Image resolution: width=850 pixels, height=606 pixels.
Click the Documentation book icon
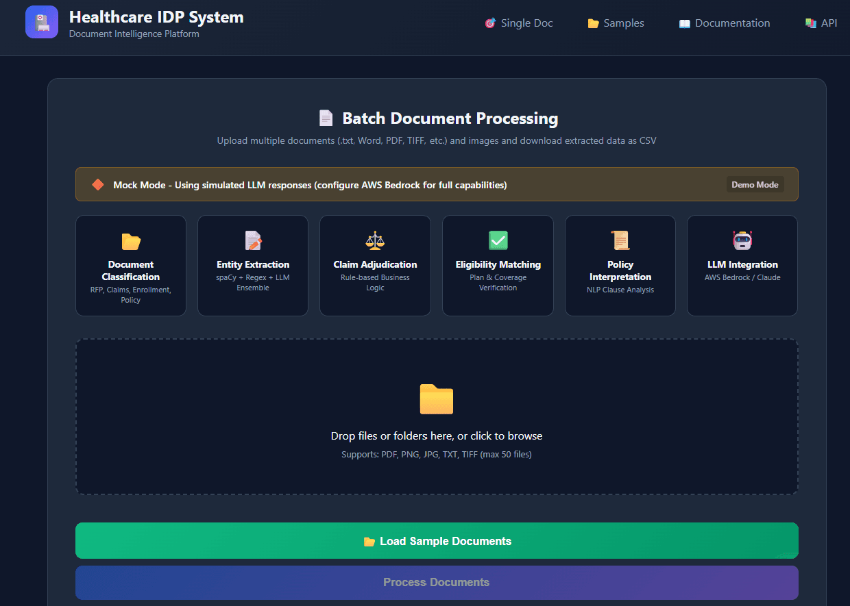683,23
